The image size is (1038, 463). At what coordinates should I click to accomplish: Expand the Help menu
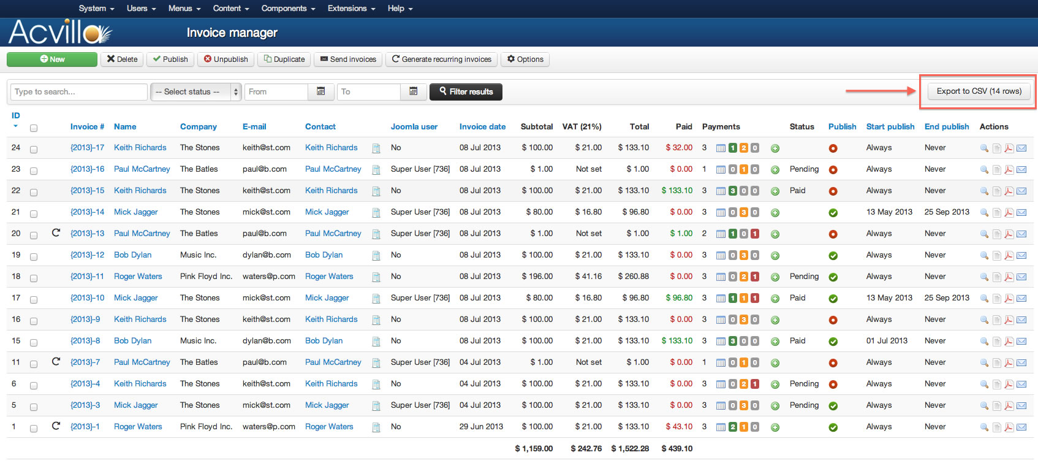click(x=400, y=8)
